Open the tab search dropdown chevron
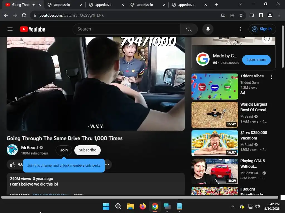The height and width of the screenshot is (213, 285). (x=240, y=4)
